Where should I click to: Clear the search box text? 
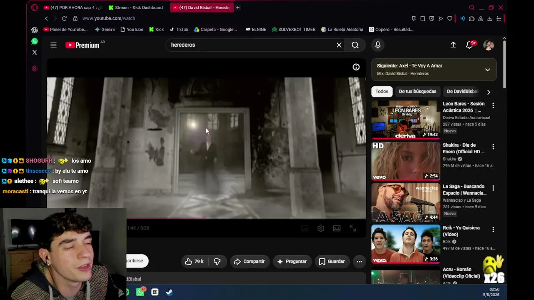pos(339,45)
